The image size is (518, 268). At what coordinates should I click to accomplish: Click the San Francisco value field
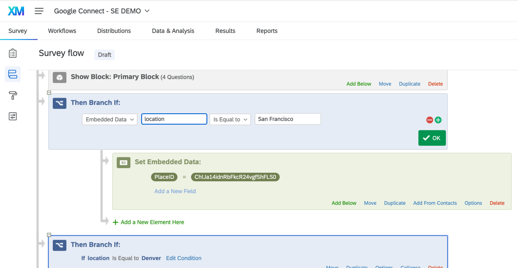tap(288, 119)
